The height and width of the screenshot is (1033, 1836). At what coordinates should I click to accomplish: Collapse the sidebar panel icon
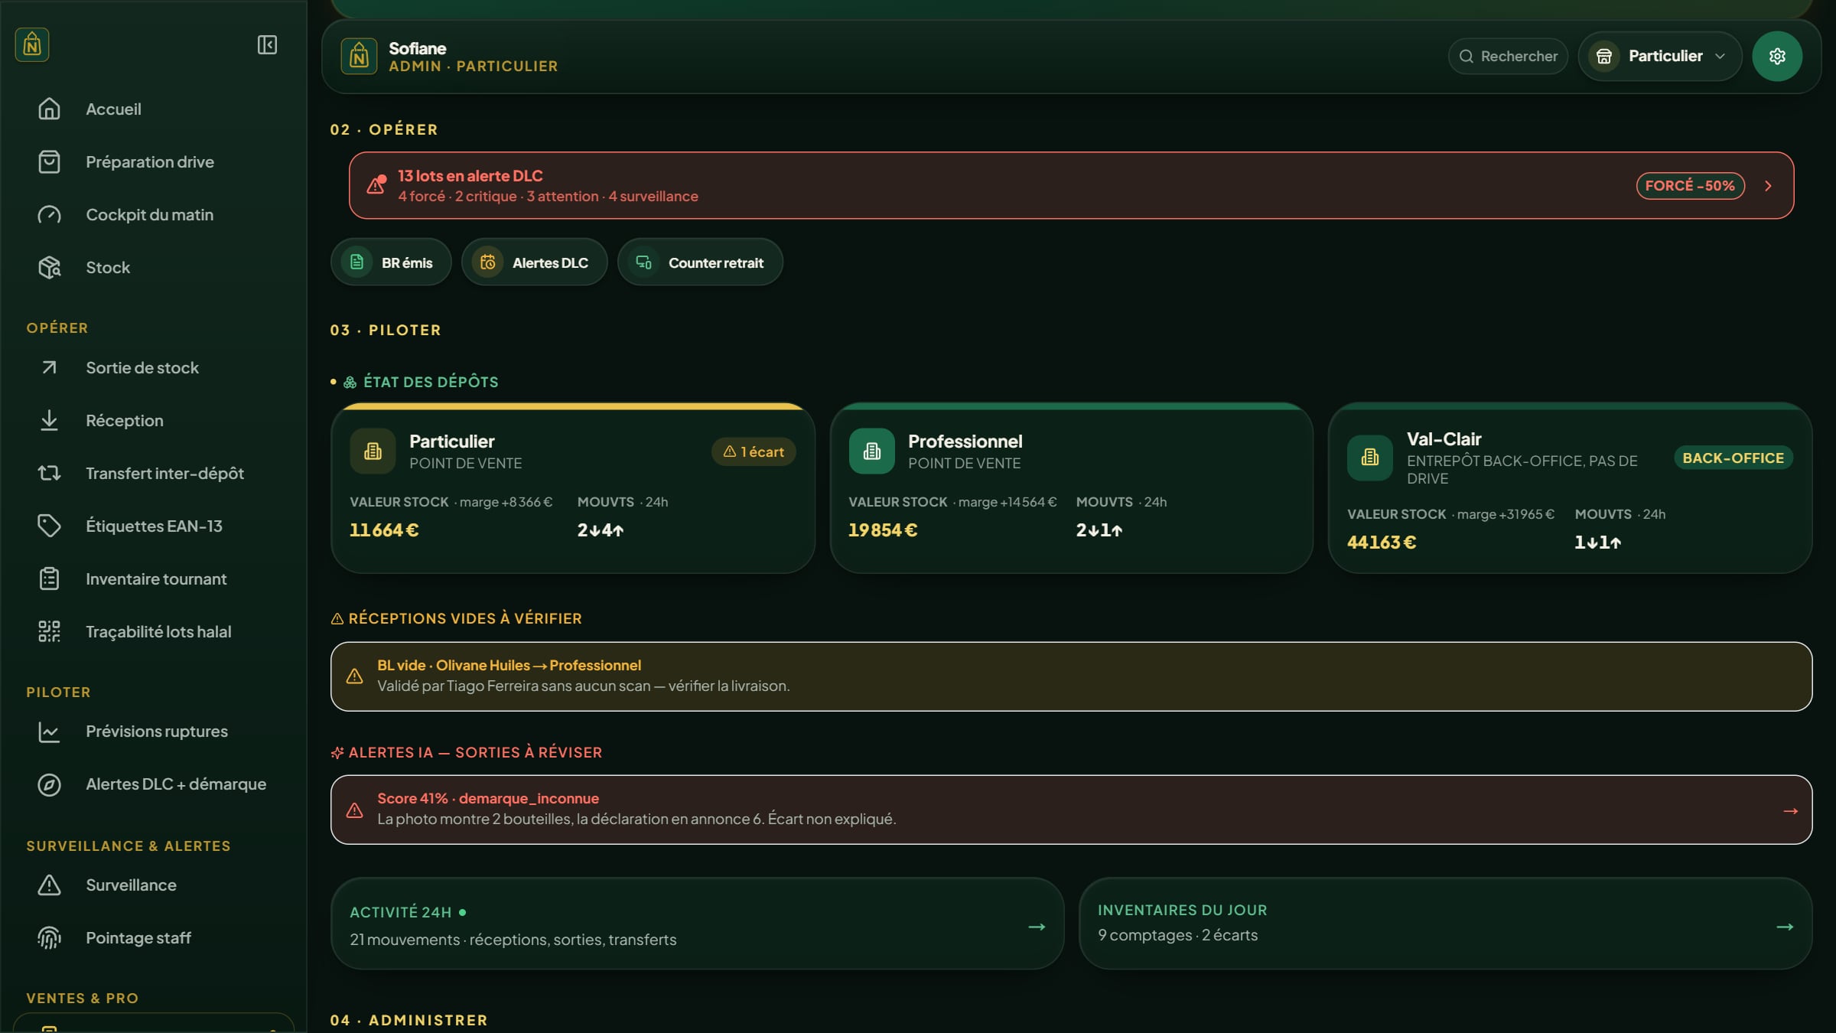pyautogui.click(x=267, y=45)
